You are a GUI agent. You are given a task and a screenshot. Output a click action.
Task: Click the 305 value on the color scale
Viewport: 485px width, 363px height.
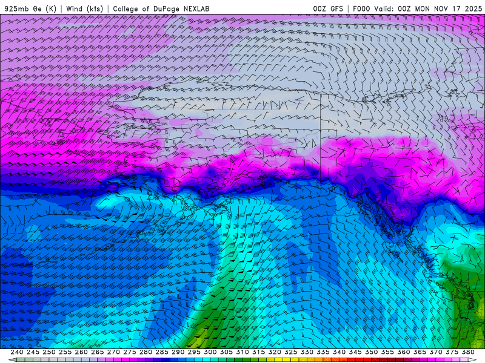[x=226, y=352]
